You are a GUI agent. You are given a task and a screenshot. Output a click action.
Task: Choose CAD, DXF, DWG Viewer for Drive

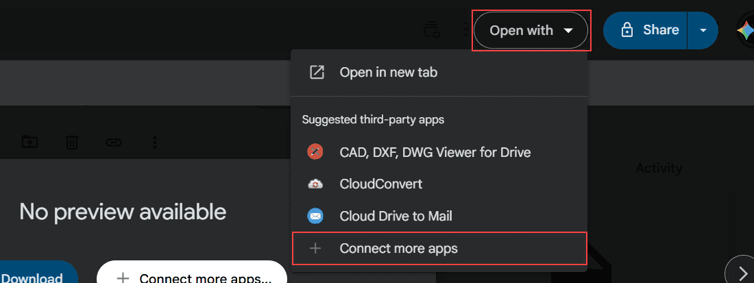(x=439, y=152)
